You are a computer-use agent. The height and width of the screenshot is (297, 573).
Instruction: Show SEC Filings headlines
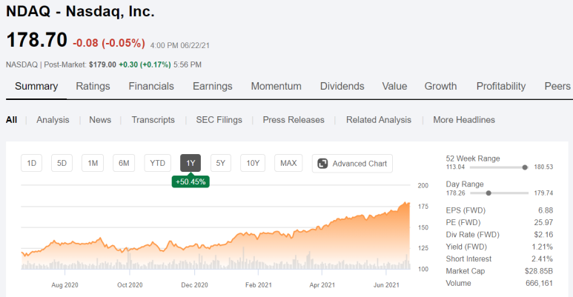tap(219, 119)
